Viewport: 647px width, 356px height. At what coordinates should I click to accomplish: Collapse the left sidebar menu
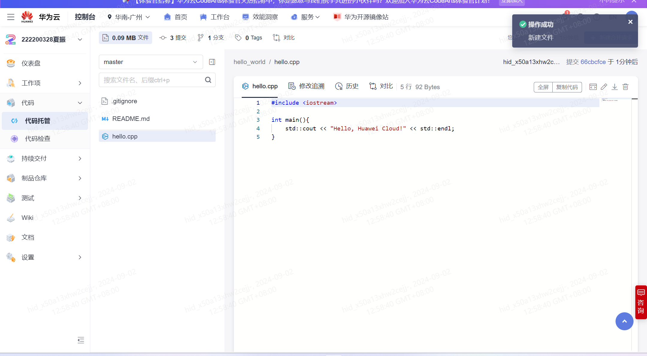pyautogui.click(x=81, y=340)
